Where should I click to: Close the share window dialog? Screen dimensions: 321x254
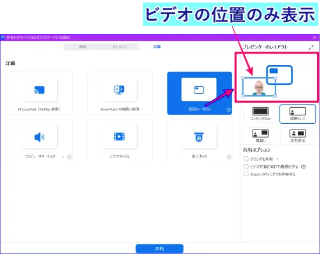315,38
